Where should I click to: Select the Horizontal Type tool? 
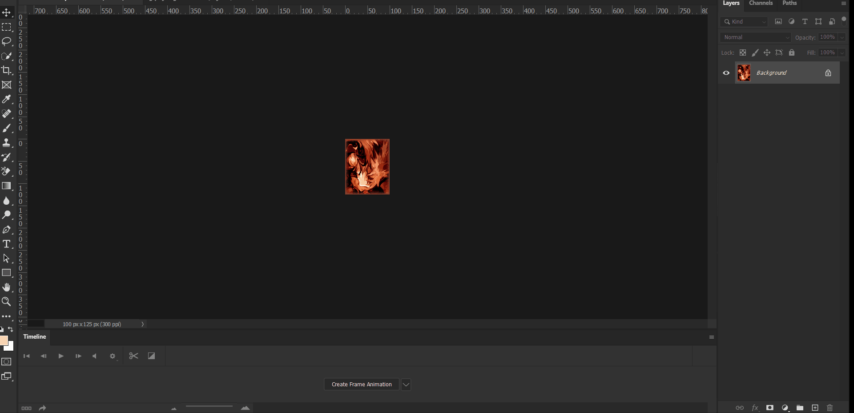pos(6,244)
